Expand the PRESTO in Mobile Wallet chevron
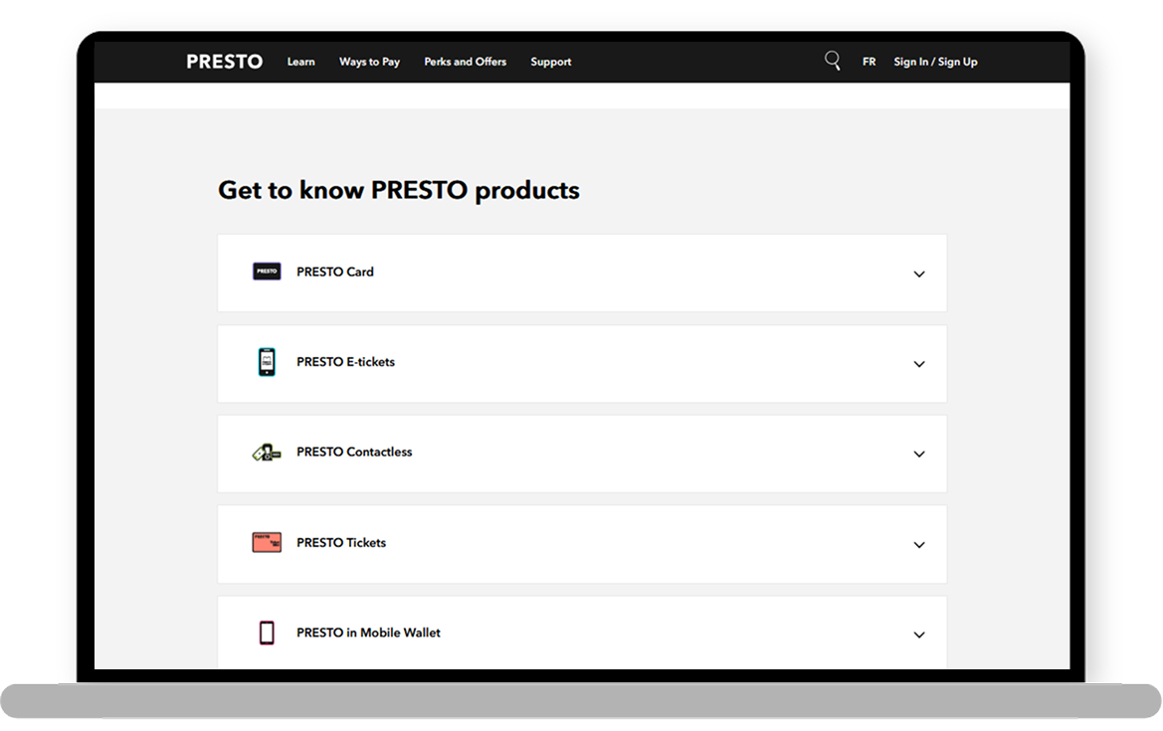The image size is (1163, 731). point(919,635)
